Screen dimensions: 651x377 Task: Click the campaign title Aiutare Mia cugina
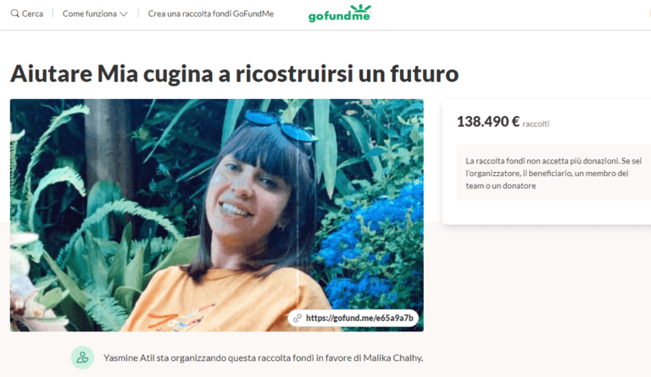235,74
